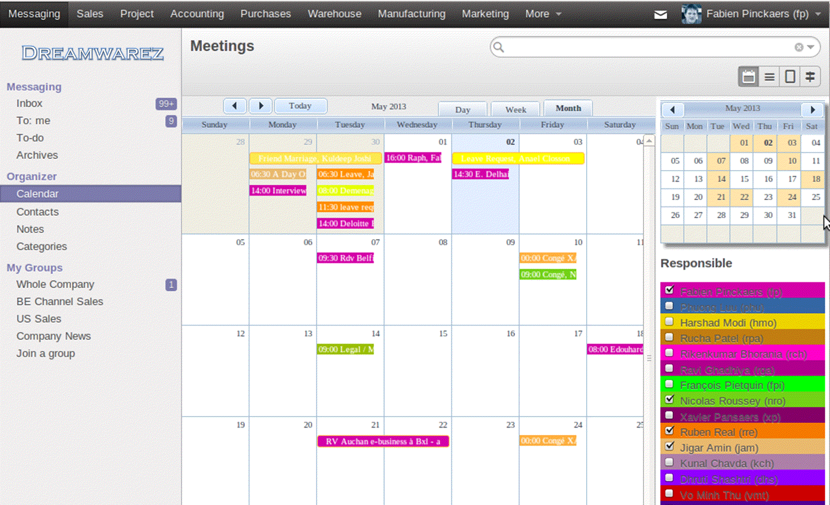Screen dimensions: 830x505
Task: Open Leave Request, Anael Closson event
Action: [x=518, y=159]
